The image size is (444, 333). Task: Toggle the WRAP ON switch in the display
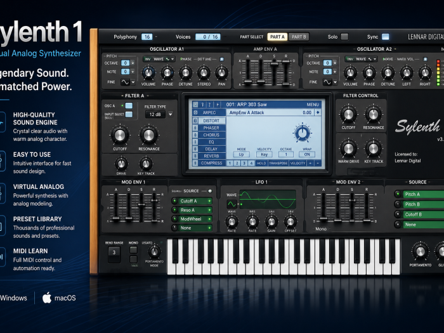point(307,154)
